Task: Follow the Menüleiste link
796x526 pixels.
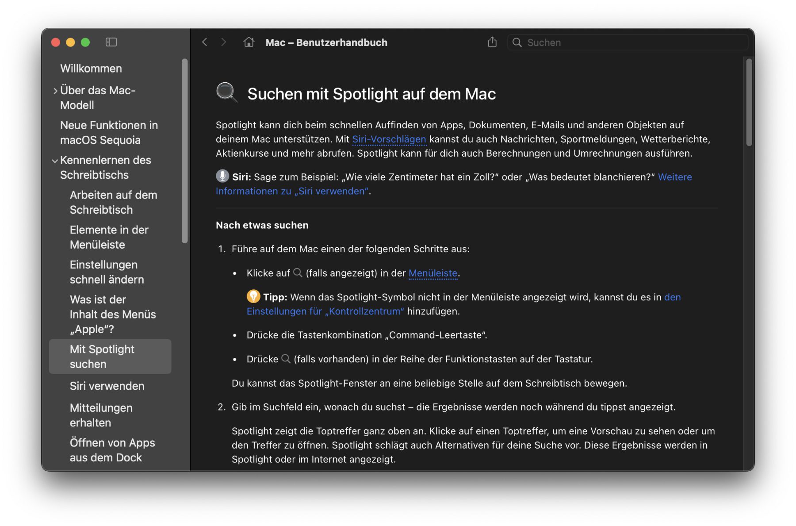Action: click(x=432, y=273)
